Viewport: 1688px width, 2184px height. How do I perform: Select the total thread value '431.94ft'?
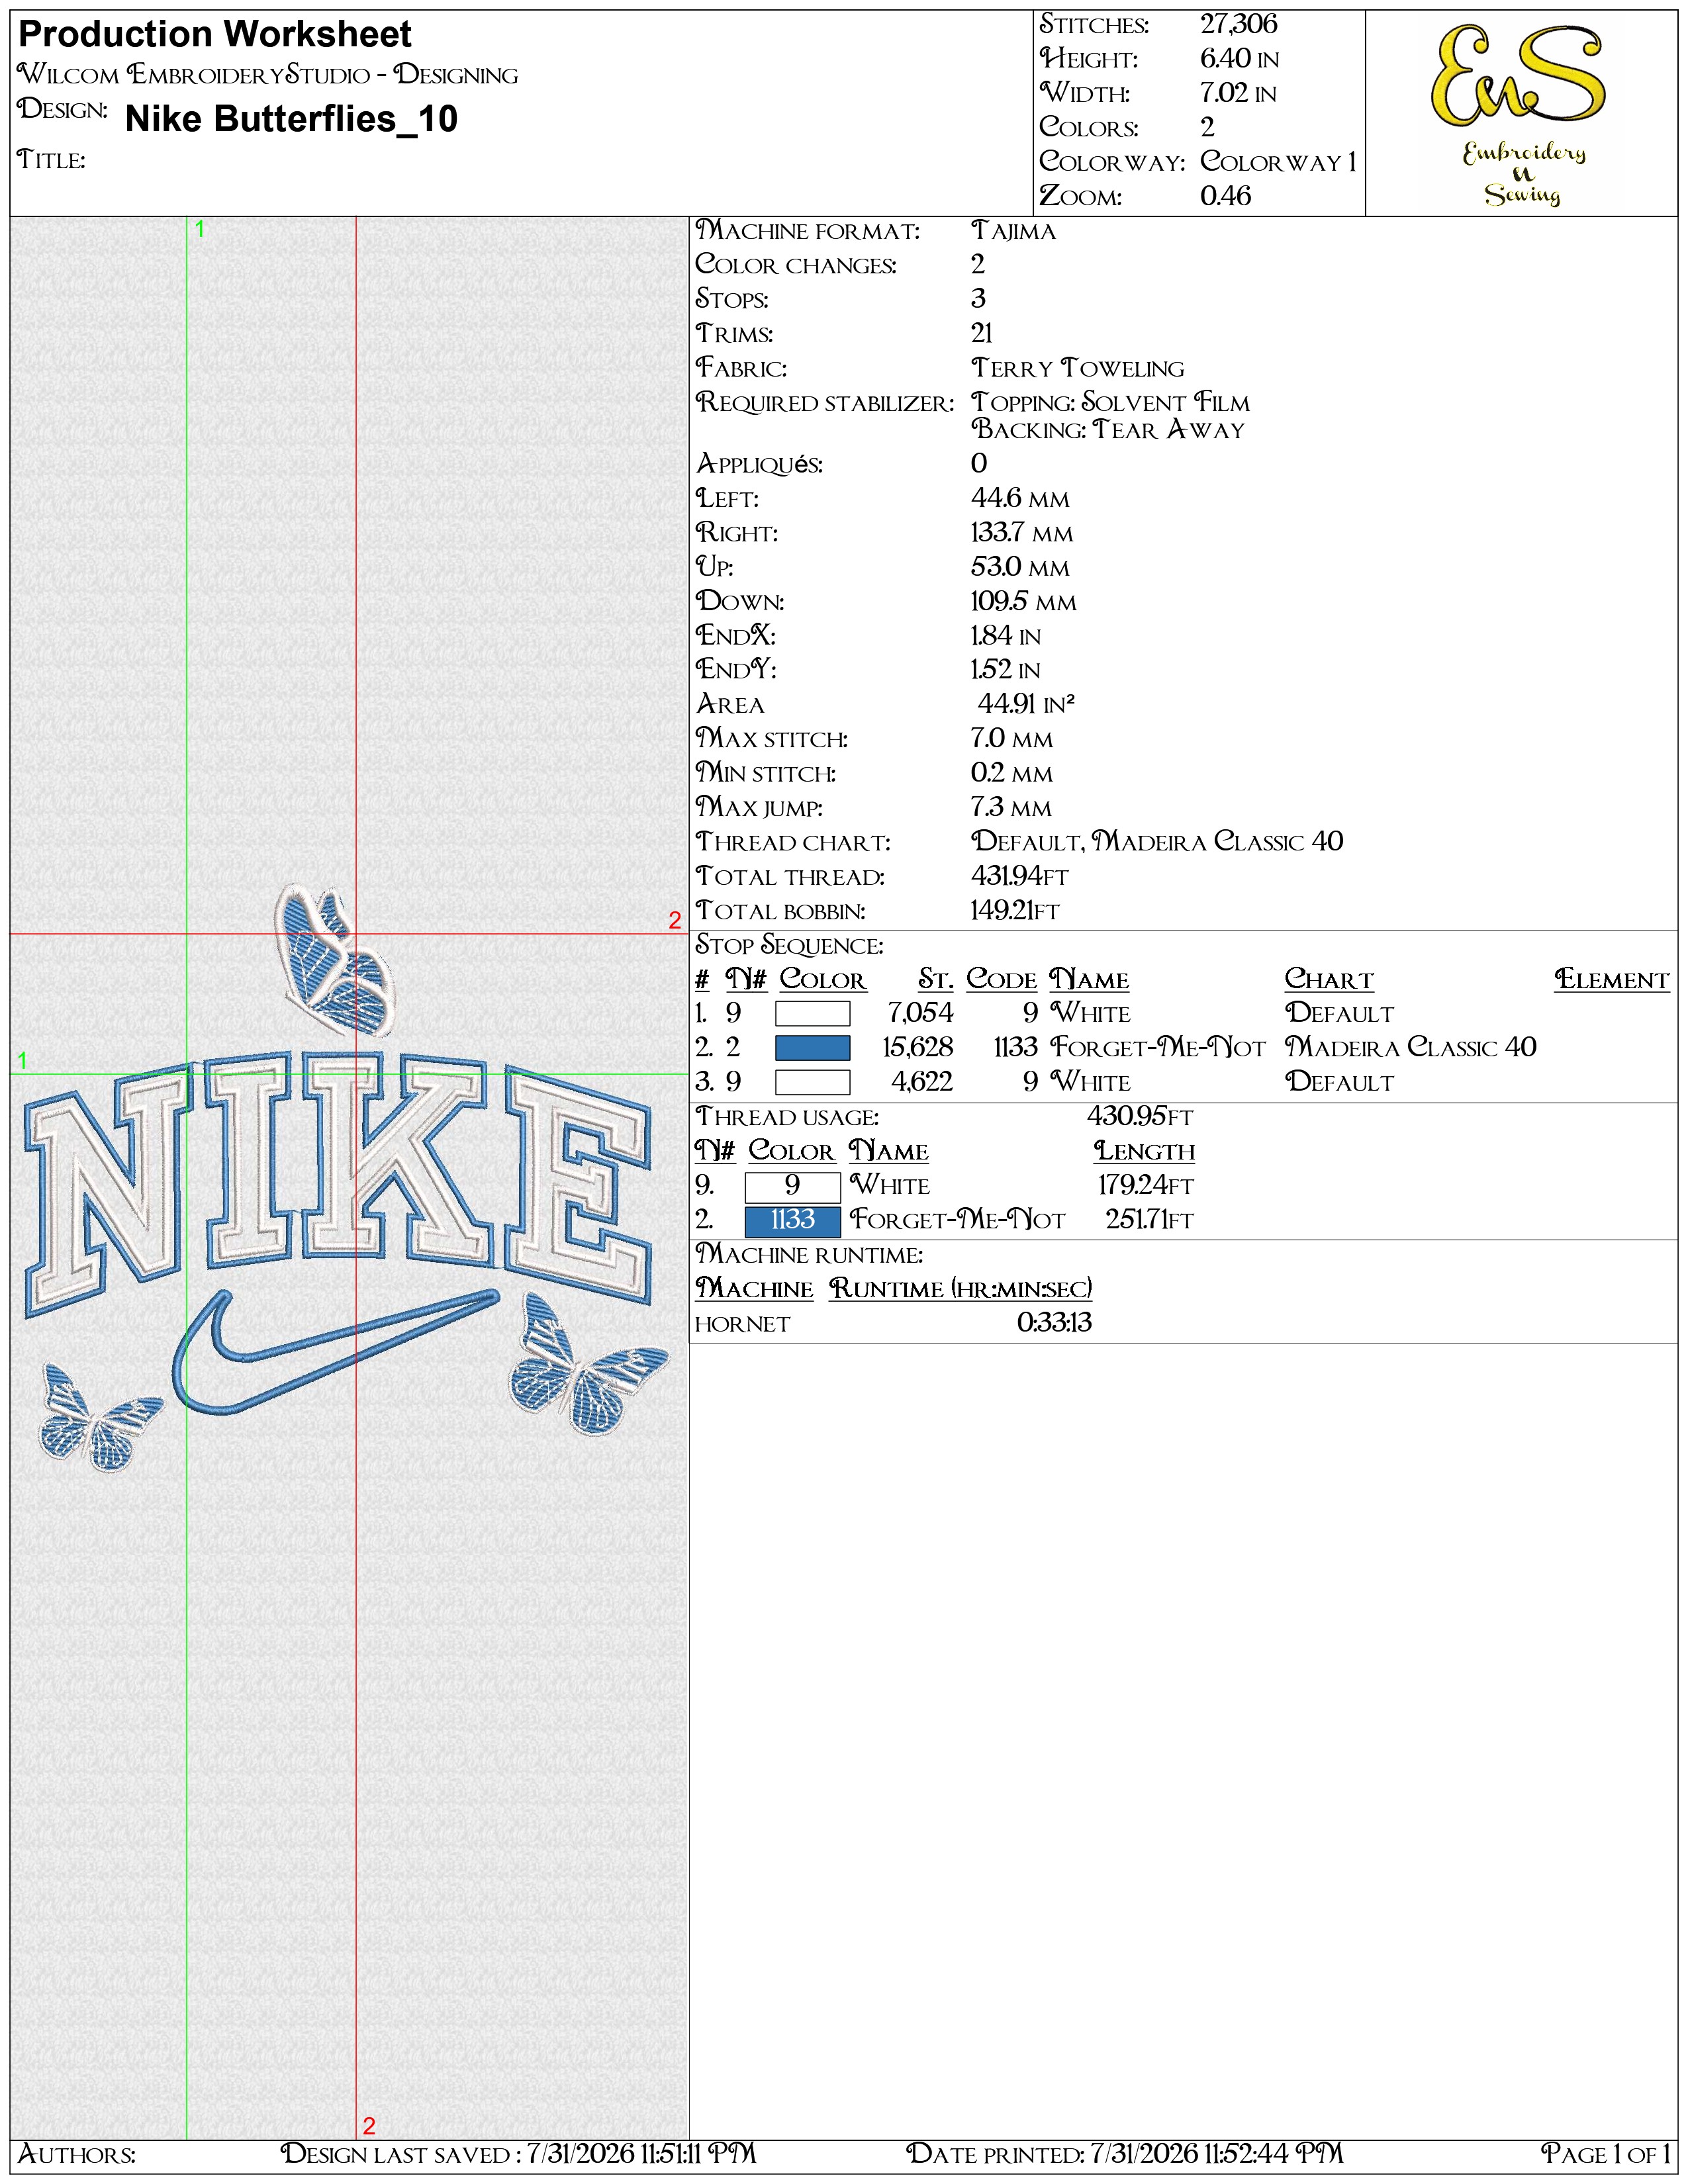1020,876
